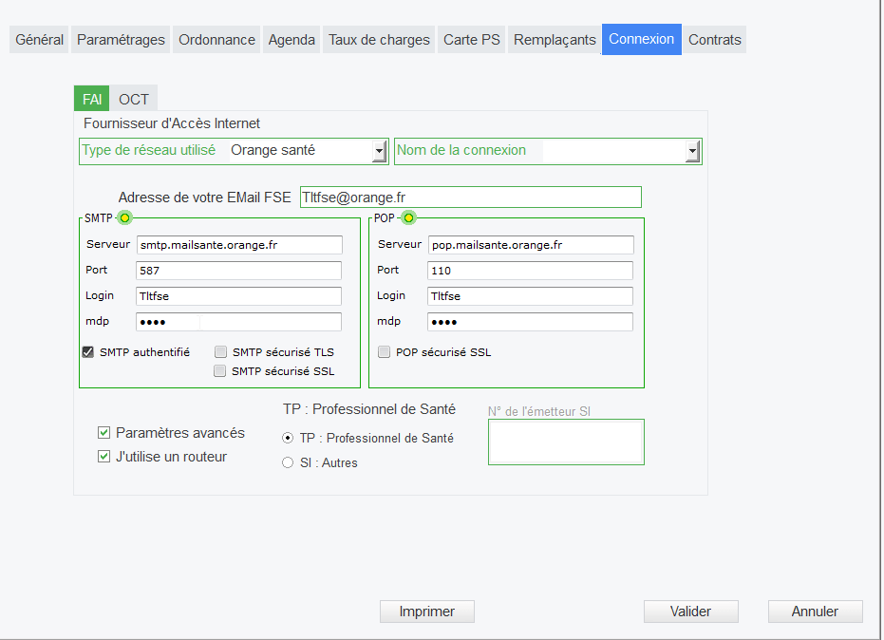Enable the SMTP sécurisé SSL checkbox
This screenshot has width=884, height=640.
220,371
